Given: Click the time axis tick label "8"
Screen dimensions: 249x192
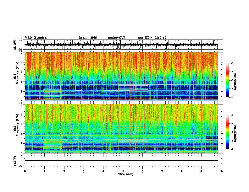Looking at the screenshot, I should tap(182, 171).
